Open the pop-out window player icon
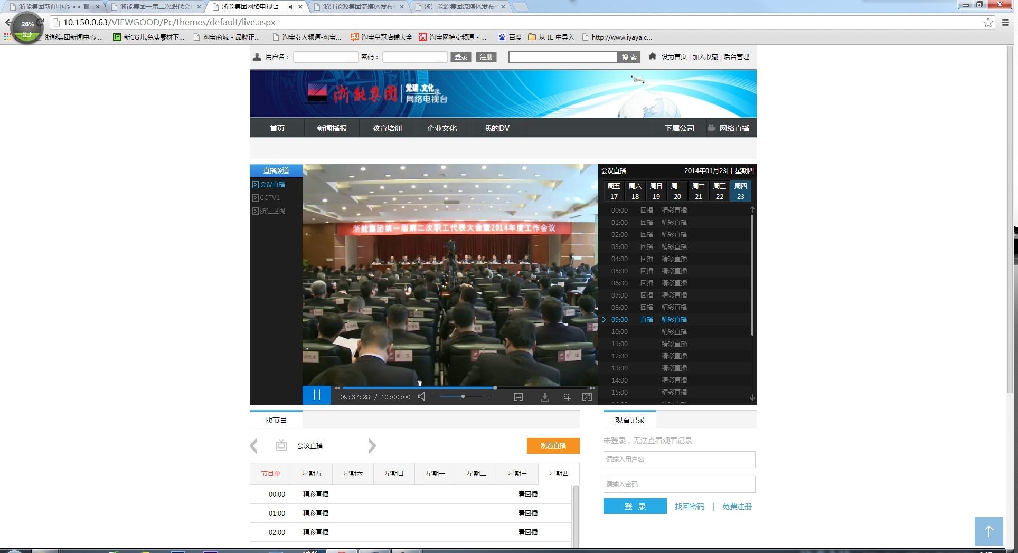Viewport: 1018px width, 553px height. tap(519, 396)
